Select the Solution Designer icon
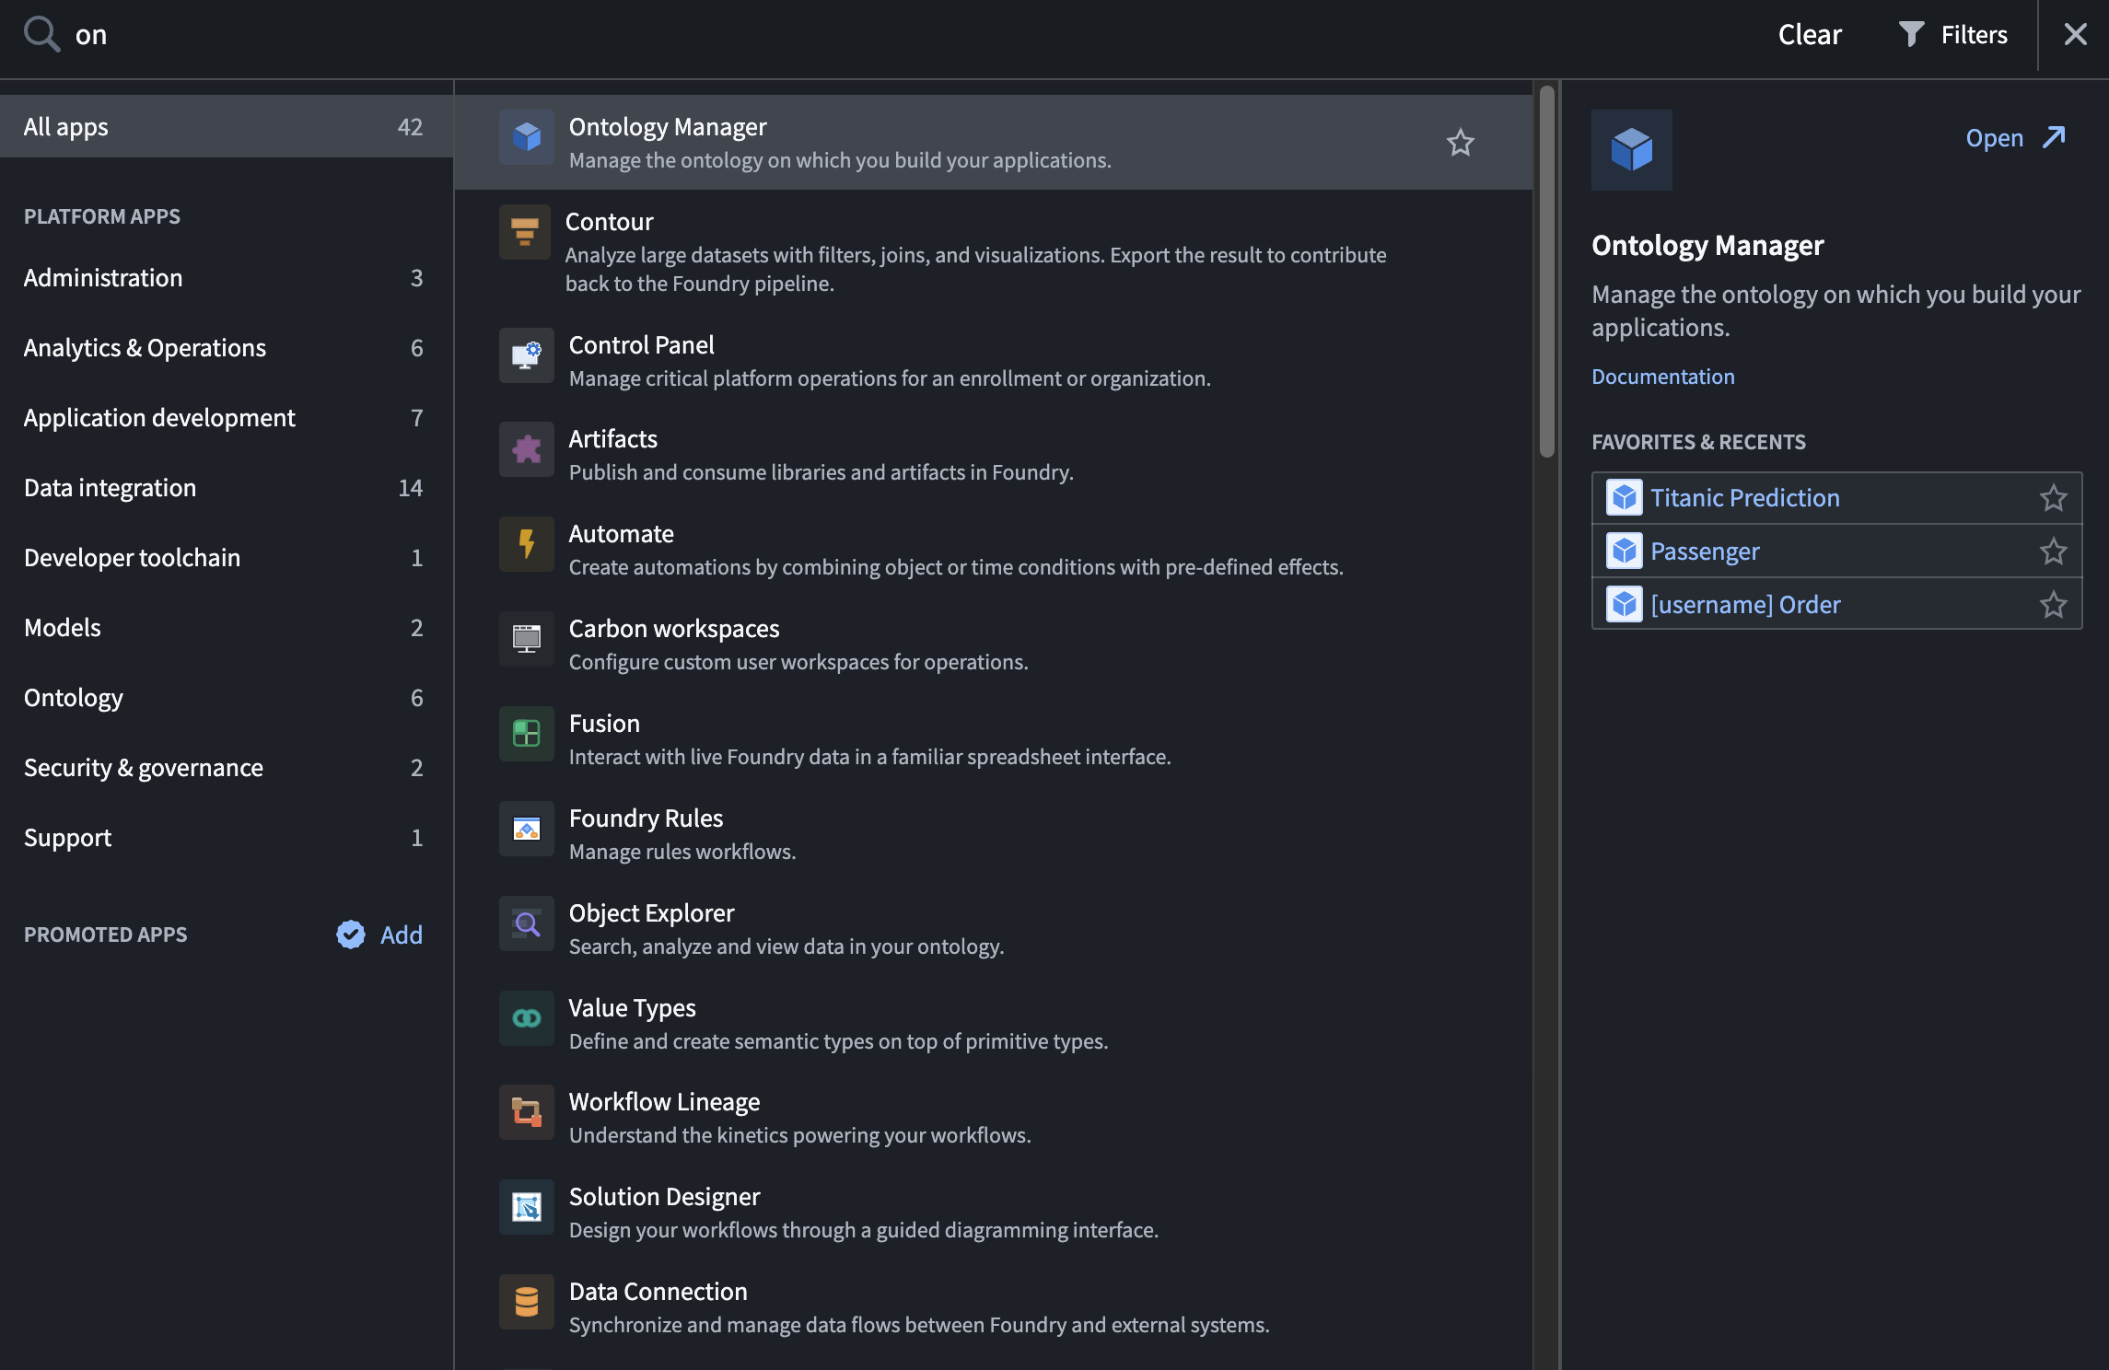2109x1370 pixels. pyautogui.click(x=527, y=1208)
